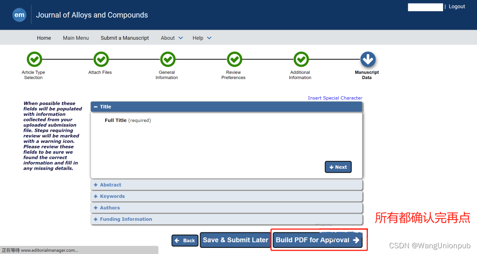The width and height of the screenshot is (477, 254).
Task: Click Save & Submit Later
Action: [235, 240]
